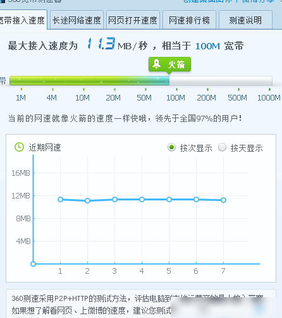The width and height of the screenshot is (282, 318).
Task: Click the green bandwidth progress bar
Action: click(141, 81)
